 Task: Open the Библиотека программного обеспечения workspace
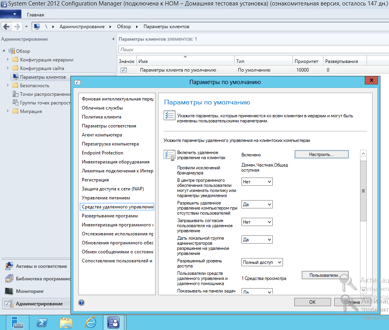(x=36, y=279)
